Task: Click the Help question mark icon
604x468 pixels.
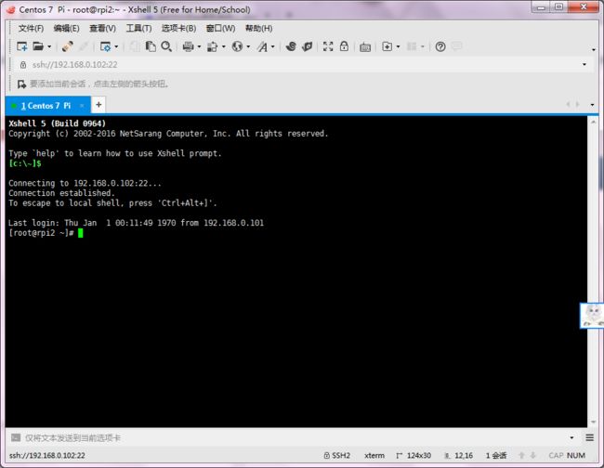Action: [440, 46]
